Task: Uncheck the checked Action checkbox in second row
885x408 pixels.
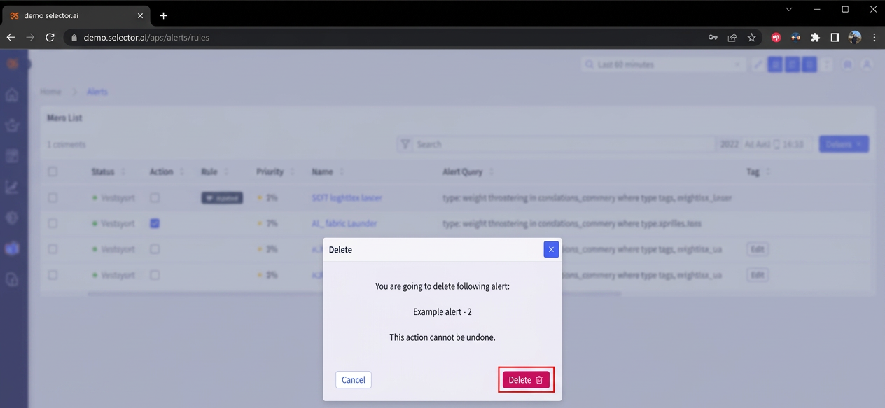Action: coord(155,223)
